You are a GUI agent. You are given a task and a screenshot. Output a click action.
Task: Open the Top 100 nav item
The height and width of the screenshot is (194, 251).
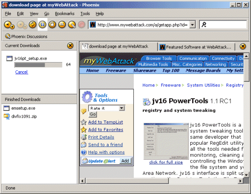click(171, 71)
